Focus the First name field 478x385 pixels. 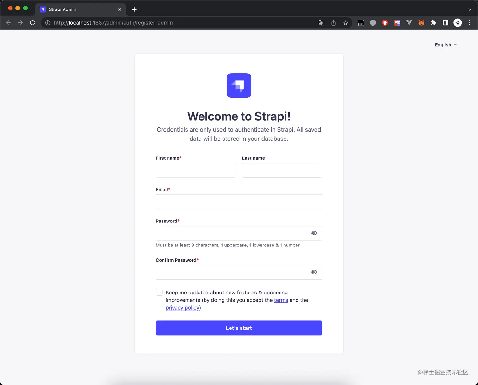pos(196,170)
